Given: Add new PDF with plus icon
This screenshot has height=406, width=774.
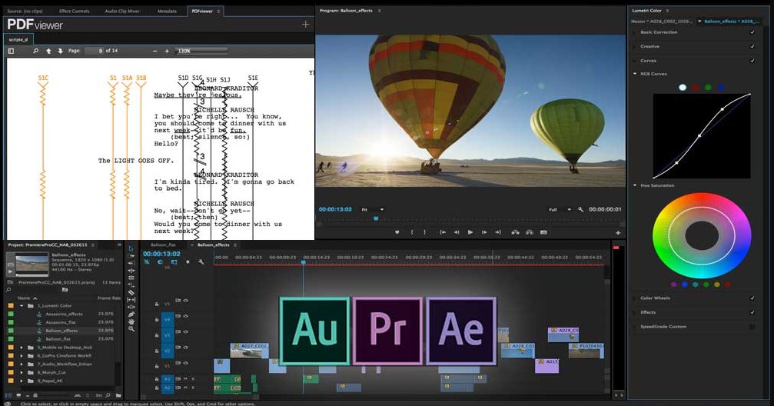Looking at the screenshot, I should pyautogui.click(x=306, y=24).
